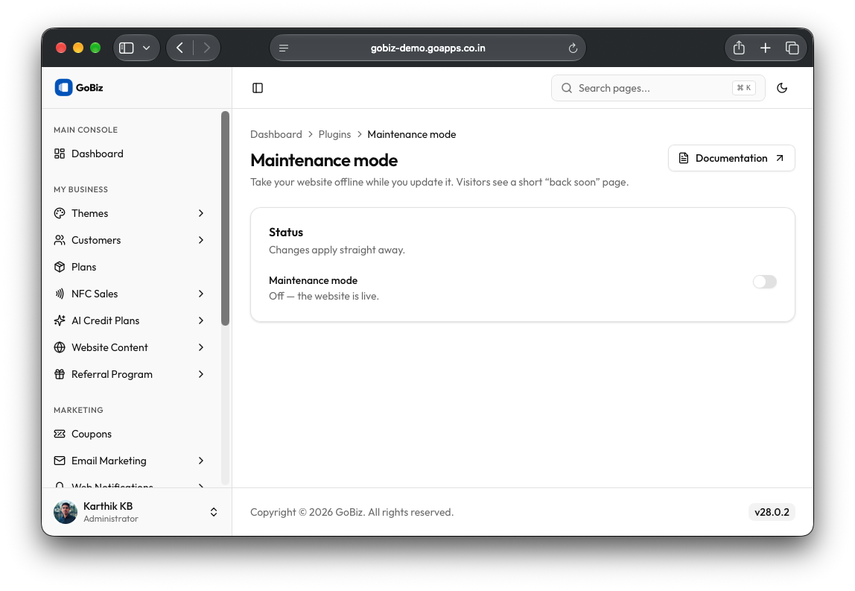
Task: Collapse the sidebar with the panel icon
Action: click(x=258, y=88)
